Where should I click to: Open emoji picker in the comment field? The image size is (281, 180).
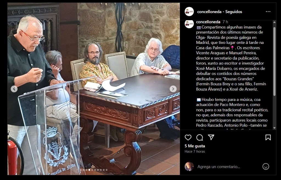(266, 167)
